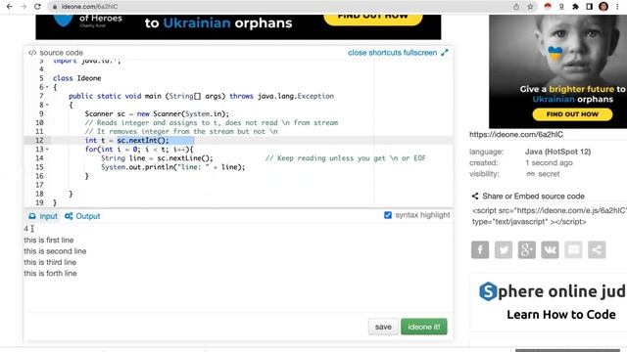This screenshot has width=627, height=352.
Task: Share on Twitter
Action: [503, 250]
